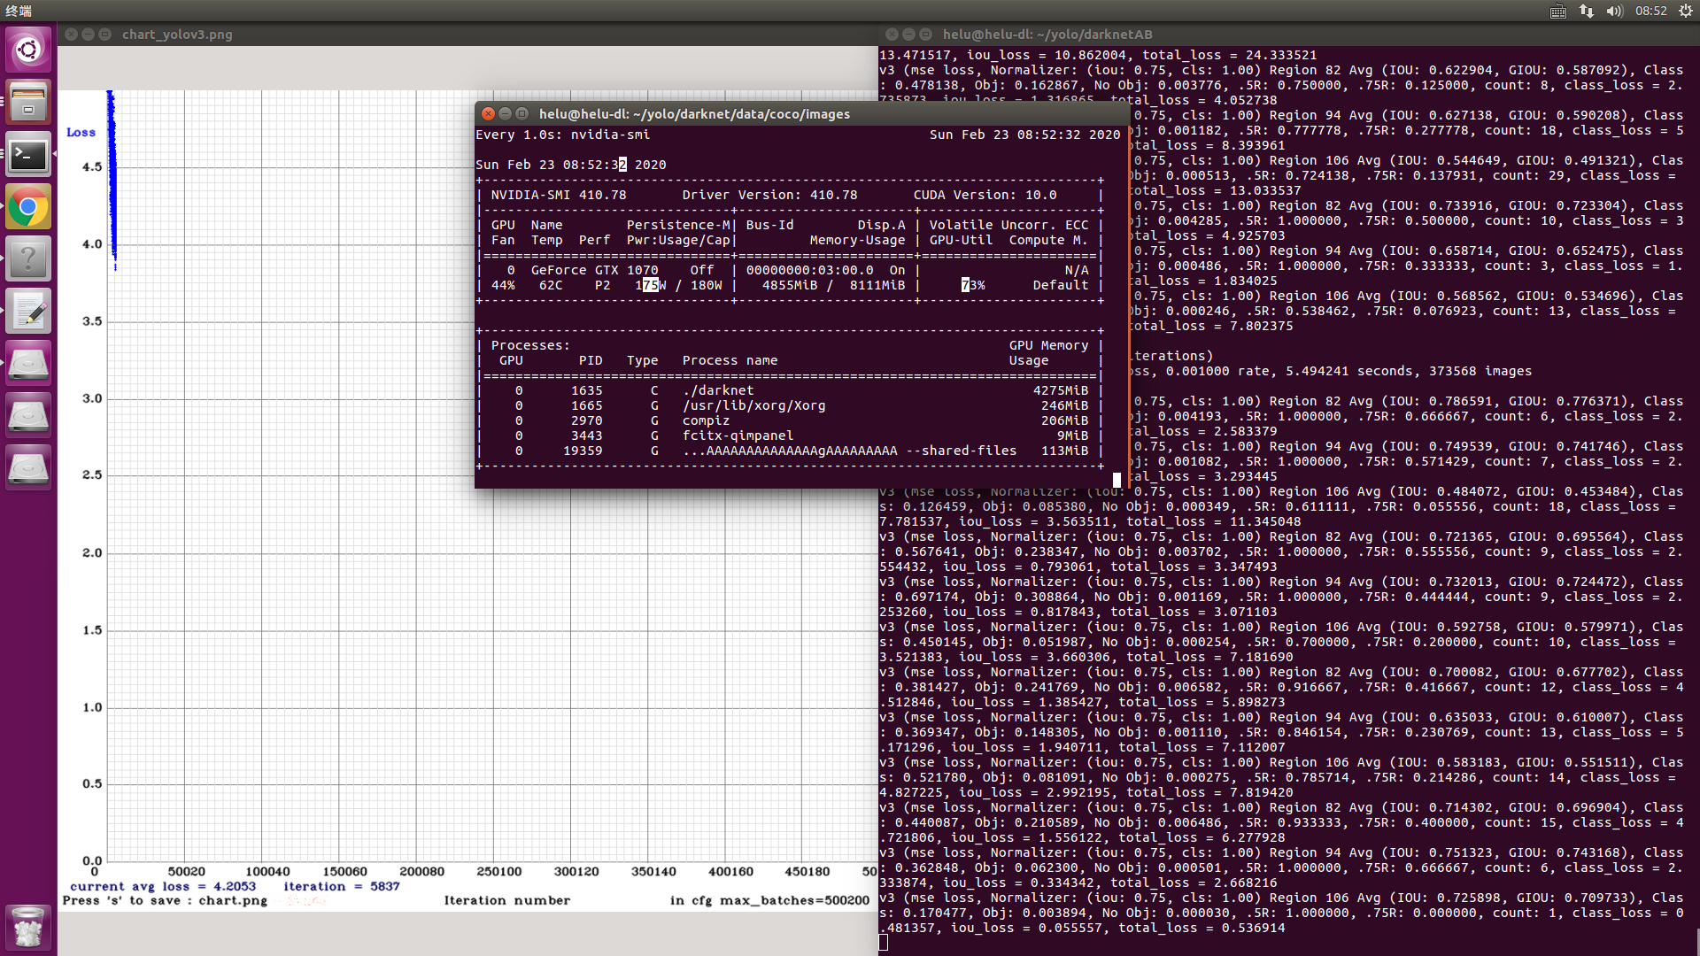This screenshot has height=956, width=1700.
Task: Open the Trash icon in dock
Action: pyautogui.click(x=28, y=927)
